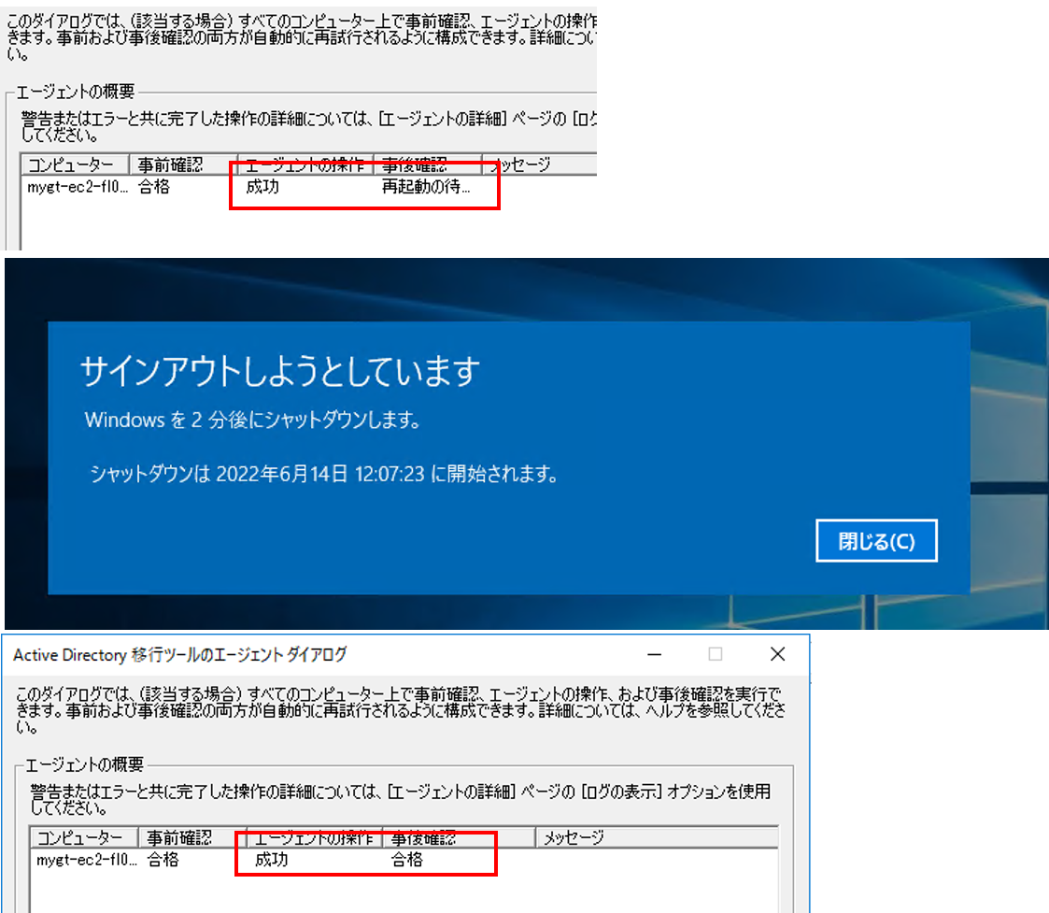Click the 合格 pre-check cell in the top dialog
Viewport: 1049px width, 913px height.
pyautogui.click(x=154, y=187)
